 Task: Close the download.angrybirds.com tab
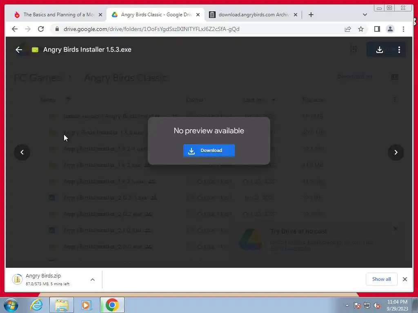click(x=296, y=15)
